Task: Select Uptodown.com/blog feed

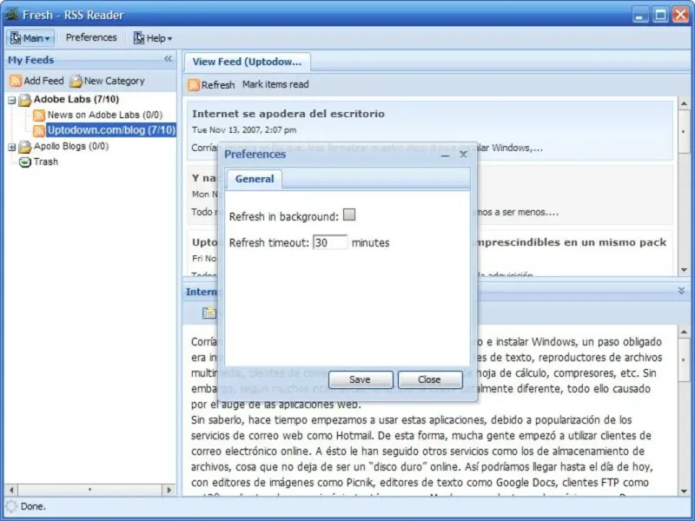Action: (111, 129)
